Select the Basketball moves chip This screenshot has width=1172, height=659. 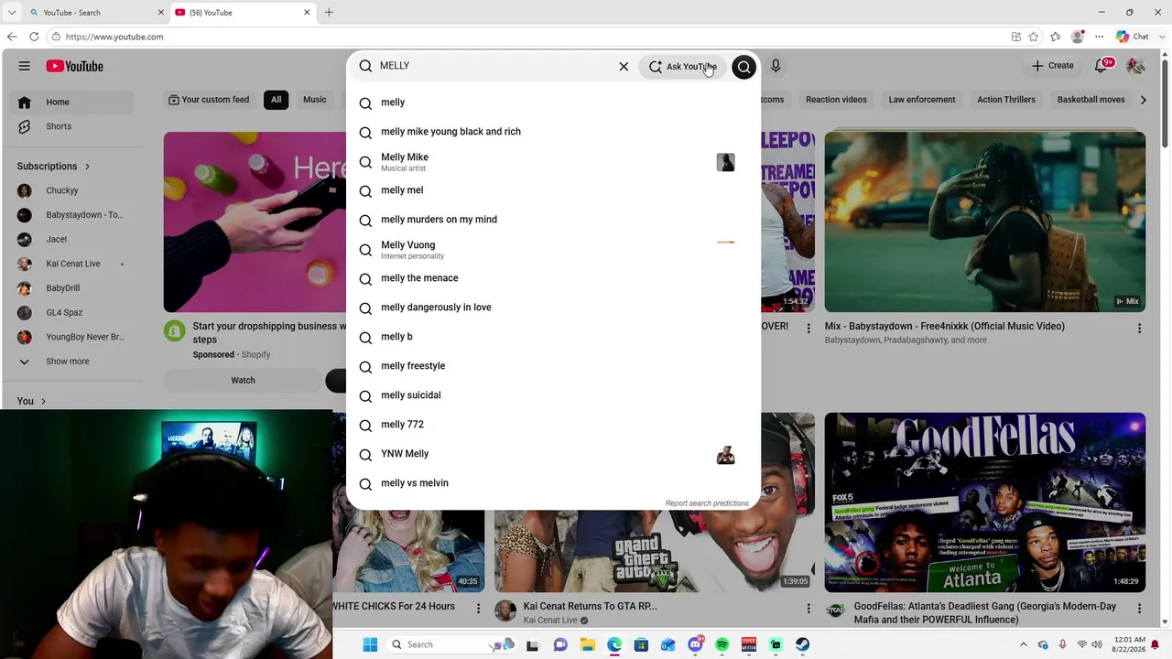click(1091, 100)
